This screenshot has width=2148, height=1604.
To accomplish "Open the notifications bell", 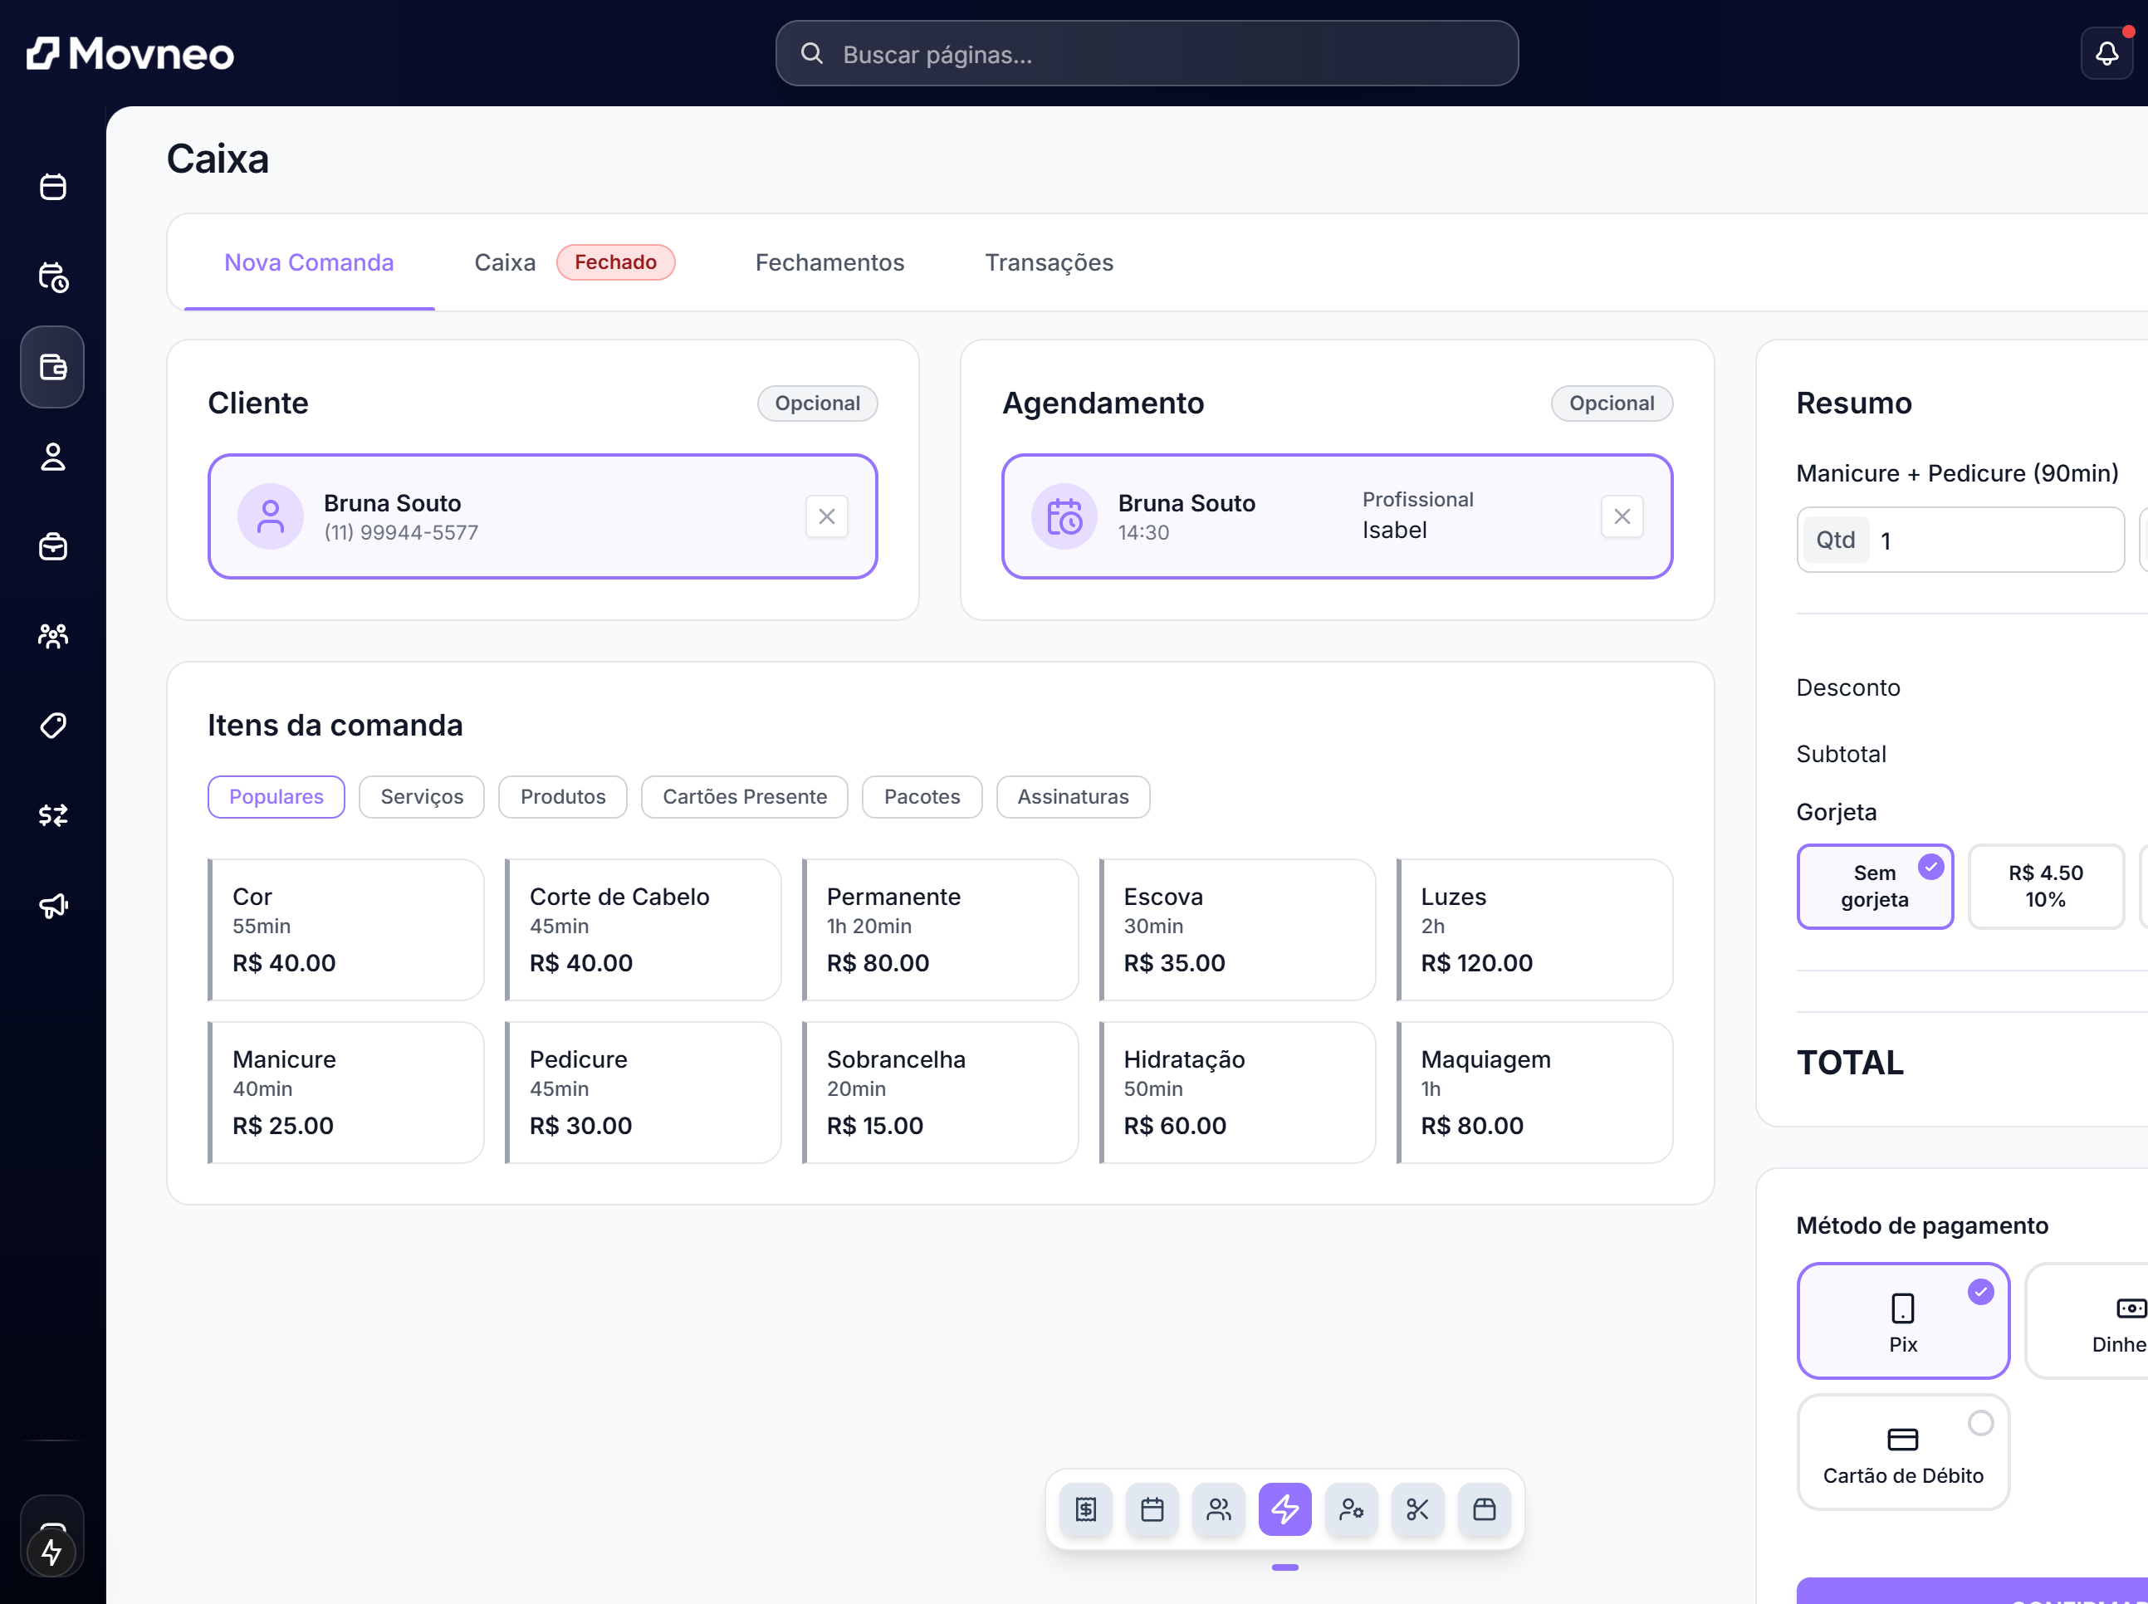I will pos(2106,53).
